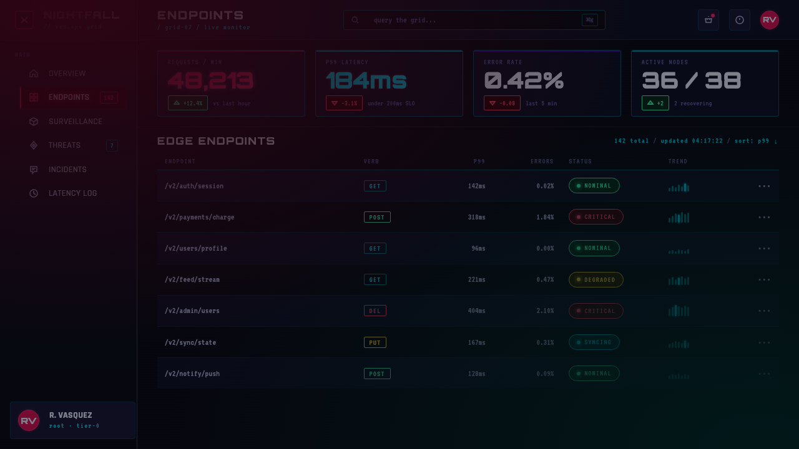Select the /v2/auth/session endpoint
This screenshot has height=449, width=799.
pos(194,186)
